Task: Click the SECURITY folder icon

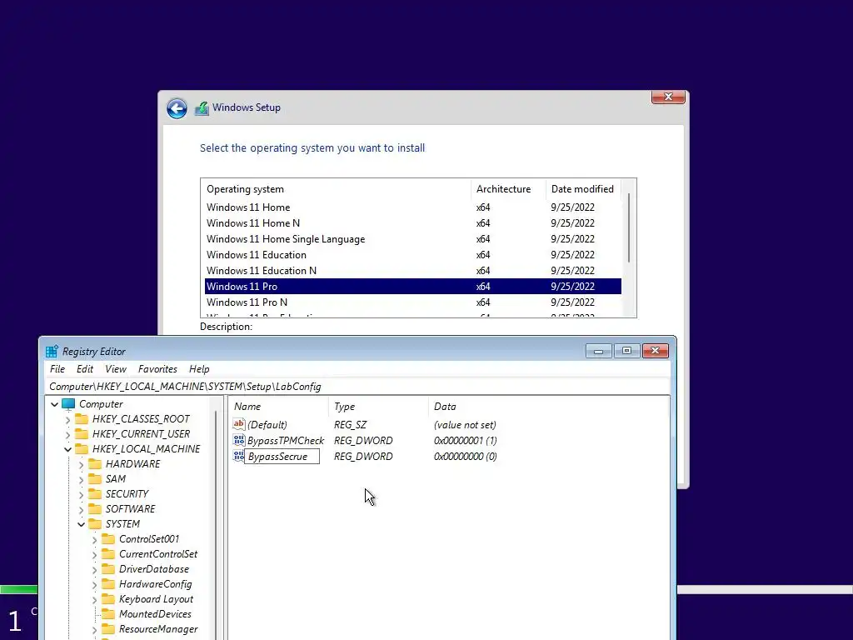Action: point(95,493)
